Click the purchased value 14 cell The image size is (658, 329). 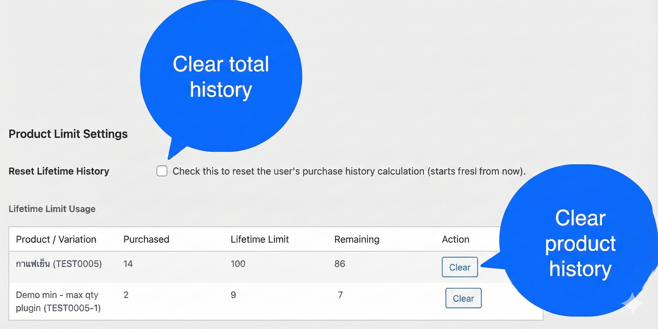(128, 264)
